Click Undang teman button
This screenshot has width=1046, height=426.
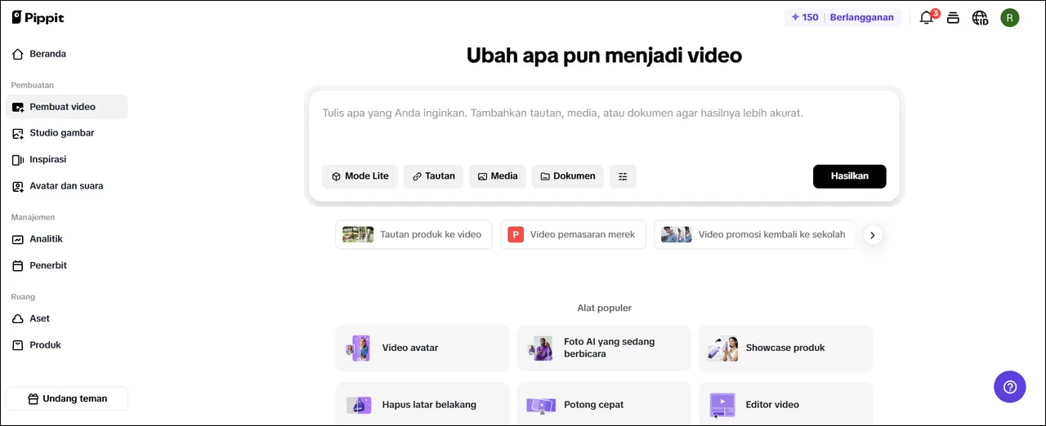coord(67,399)
